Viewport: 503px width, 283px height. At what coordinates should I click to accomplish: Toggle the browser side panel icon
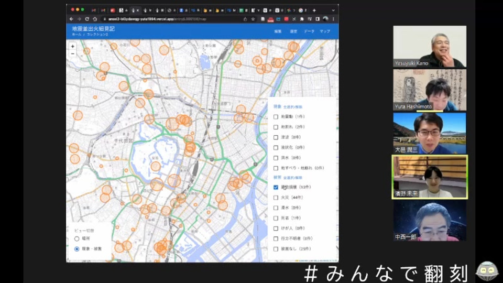coord(318,19)
